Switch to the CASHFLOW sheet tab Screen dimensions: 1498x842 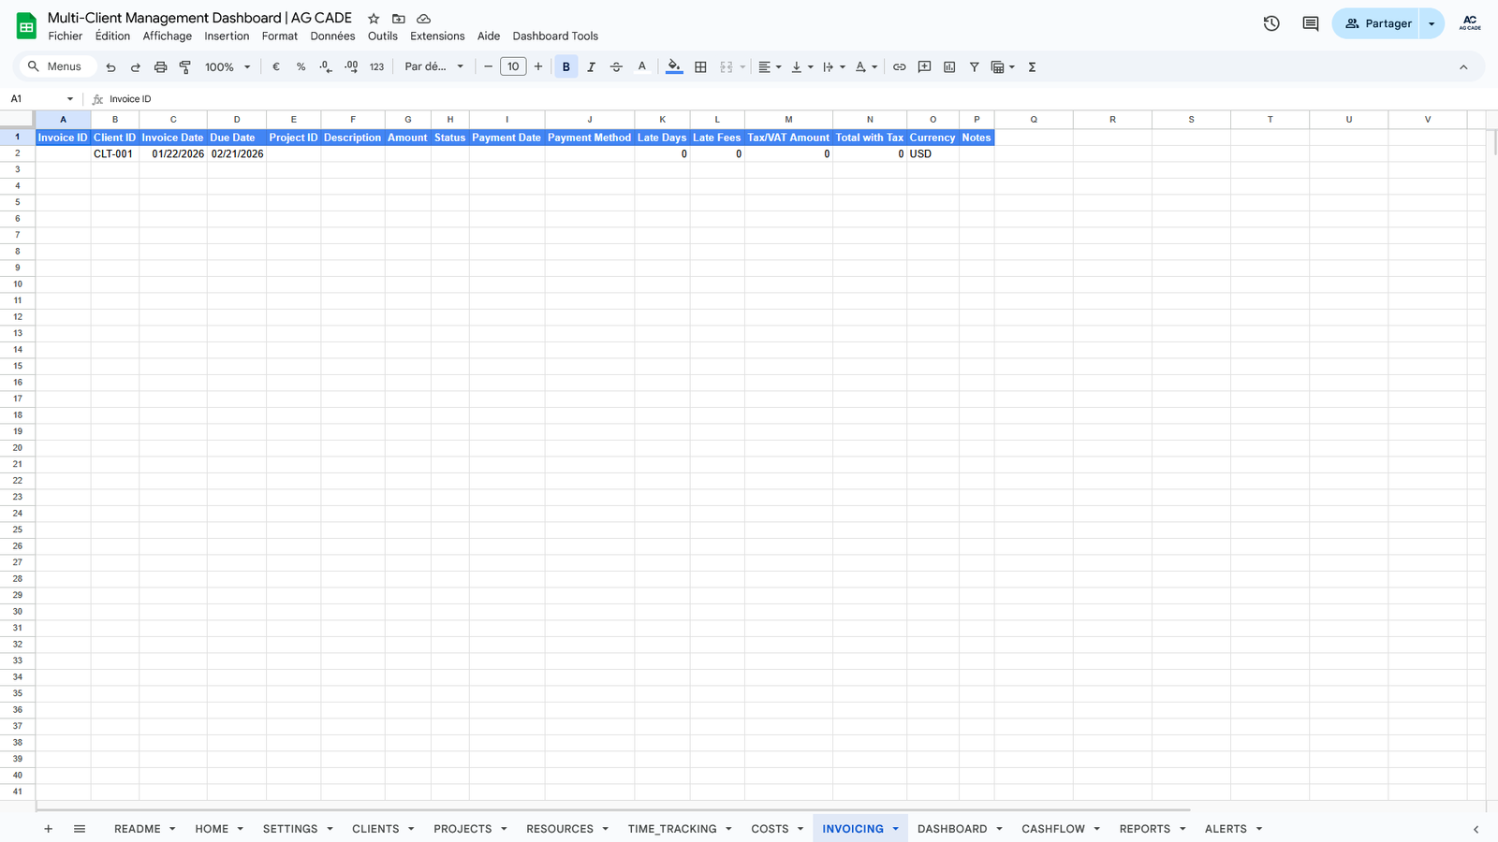(x=1052, y=829)
